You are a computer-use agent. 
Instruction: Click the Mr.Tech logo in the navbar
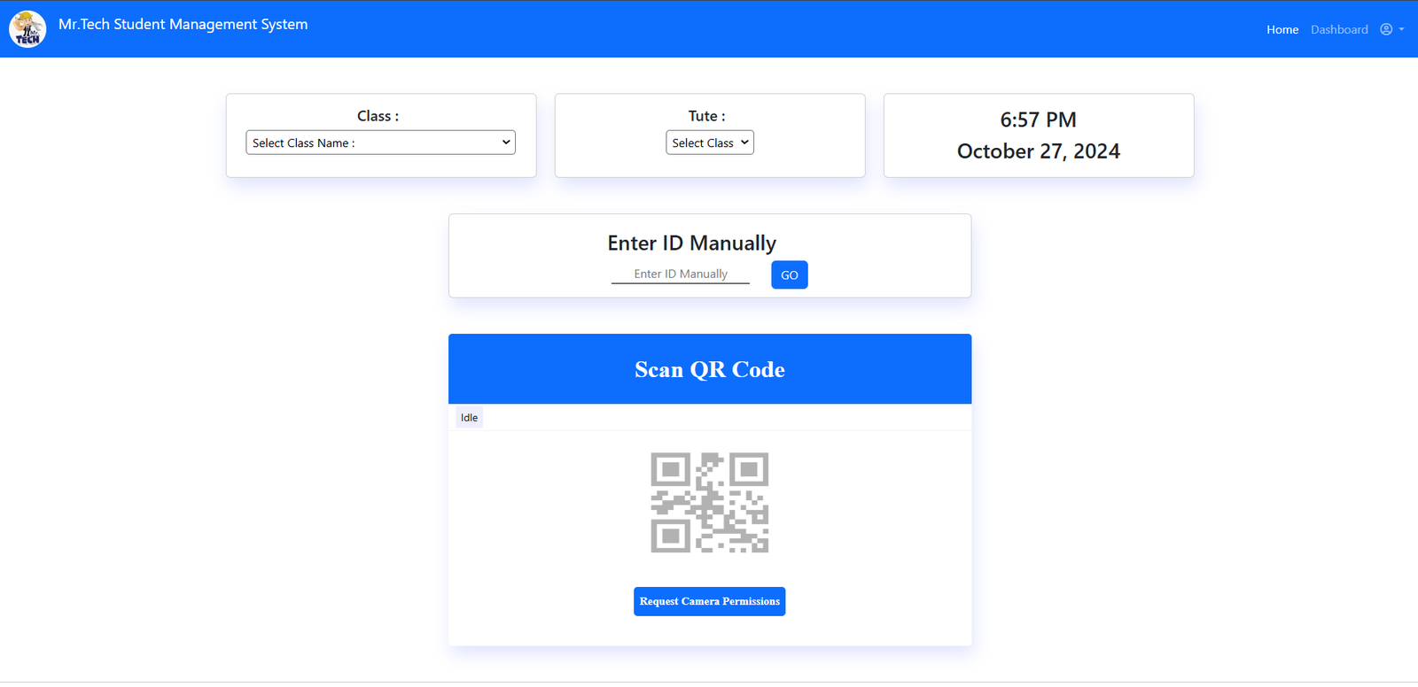click(x=27, y=29)
